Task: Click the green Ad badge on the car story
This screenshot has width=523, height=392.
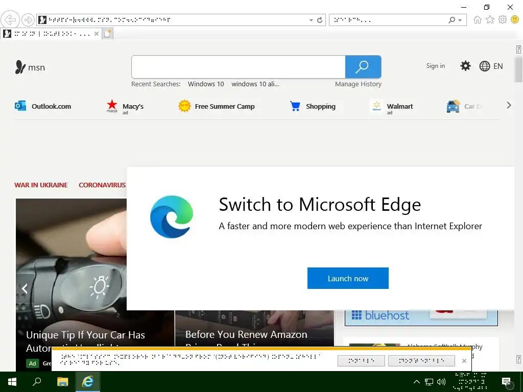Action: coord(32,363)
